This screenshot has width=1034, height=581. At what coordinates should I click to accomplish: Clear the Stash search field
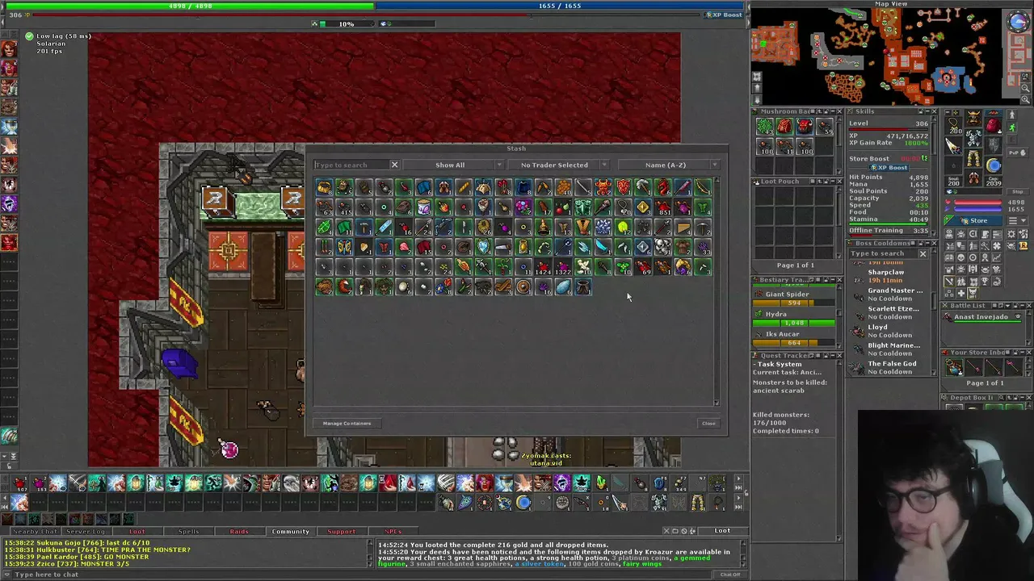(x=394, y=165)
